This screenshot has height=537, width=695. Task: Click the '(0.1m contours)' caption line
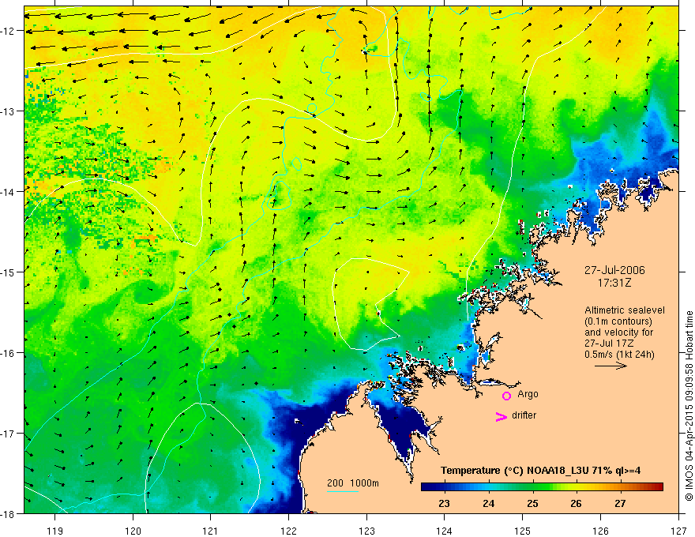pos(618,321)
